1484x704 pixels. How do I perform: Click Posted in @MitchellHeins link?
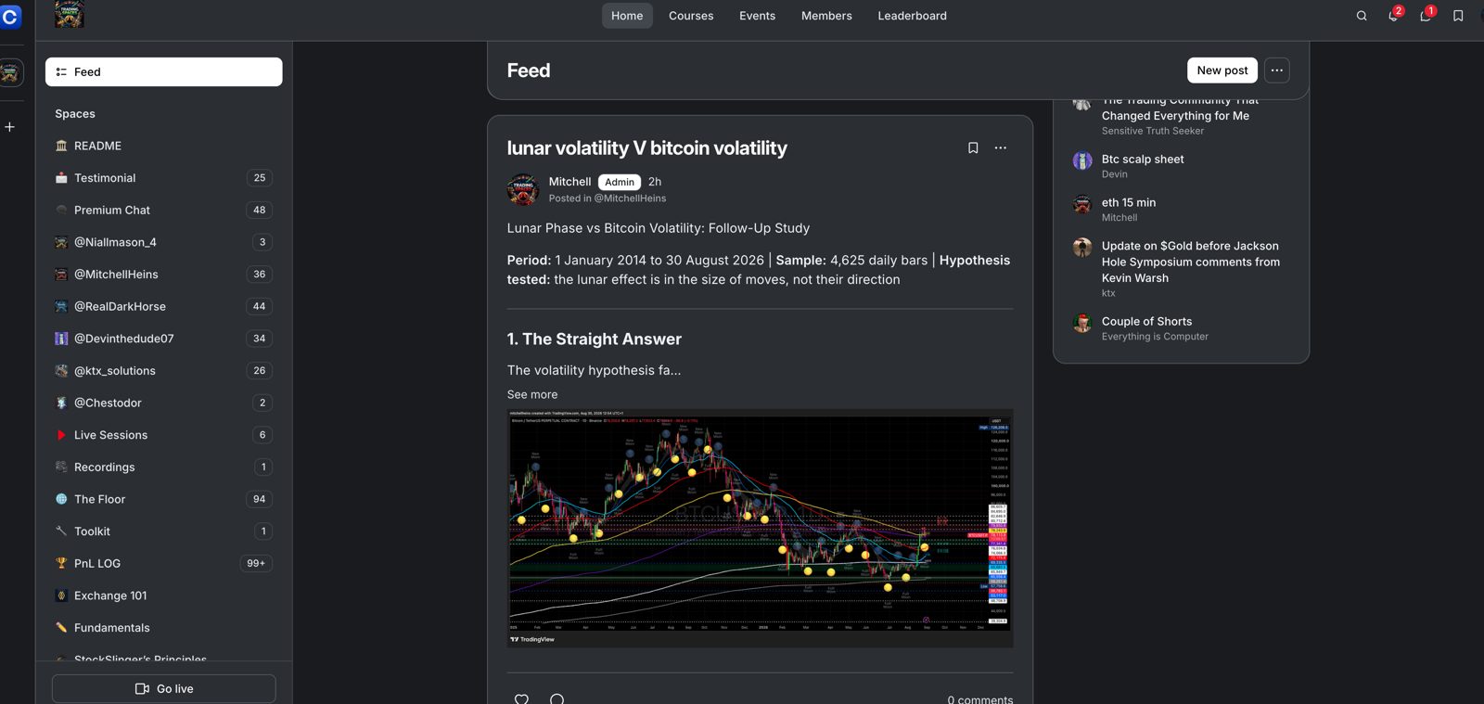(x=607, y=198)
